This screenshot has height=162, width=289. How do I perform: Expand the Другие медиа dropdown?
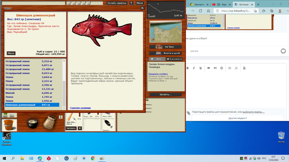(x=238, y=118)
